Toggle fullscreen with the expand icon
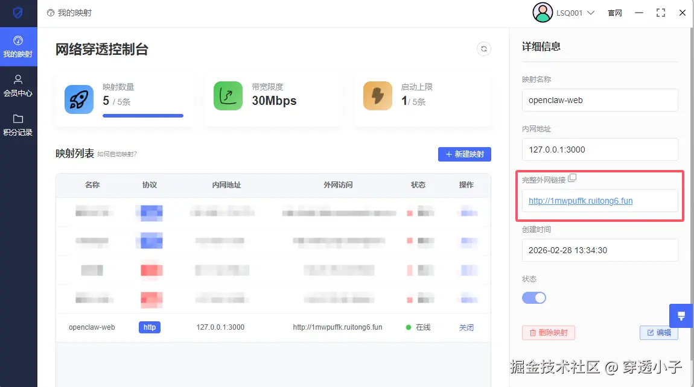Image resolution: width=694 pixels, height=387 pixels. click(660, 13)
